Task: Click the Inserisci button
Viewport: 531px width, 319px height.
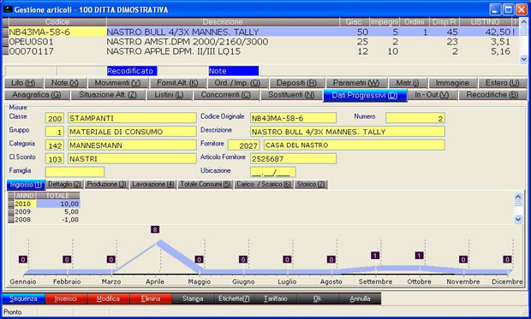Action: point(66,298)
